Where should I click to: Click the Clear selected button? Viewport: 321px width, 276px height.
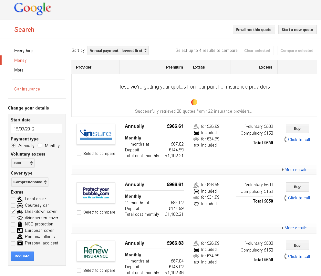[x=257, y=51]
